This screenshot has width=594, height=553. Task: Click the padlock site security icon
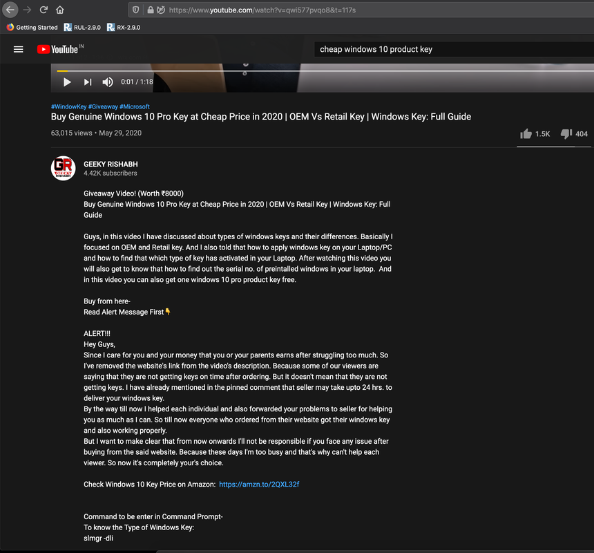point(151,10)
